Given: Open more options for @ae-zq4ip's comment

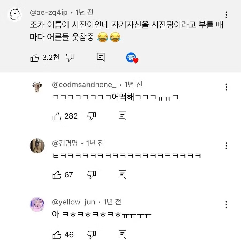Looking at the screenshot, I should [227, 15].
